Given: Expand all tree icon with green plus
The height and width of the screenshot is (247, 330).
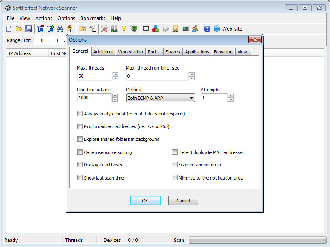Looking at the screenshot, I should pyautogui.click(x=50, y=29).
